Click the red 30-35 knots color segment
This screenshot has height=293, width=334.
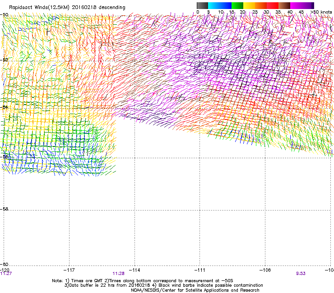point(273,5)
